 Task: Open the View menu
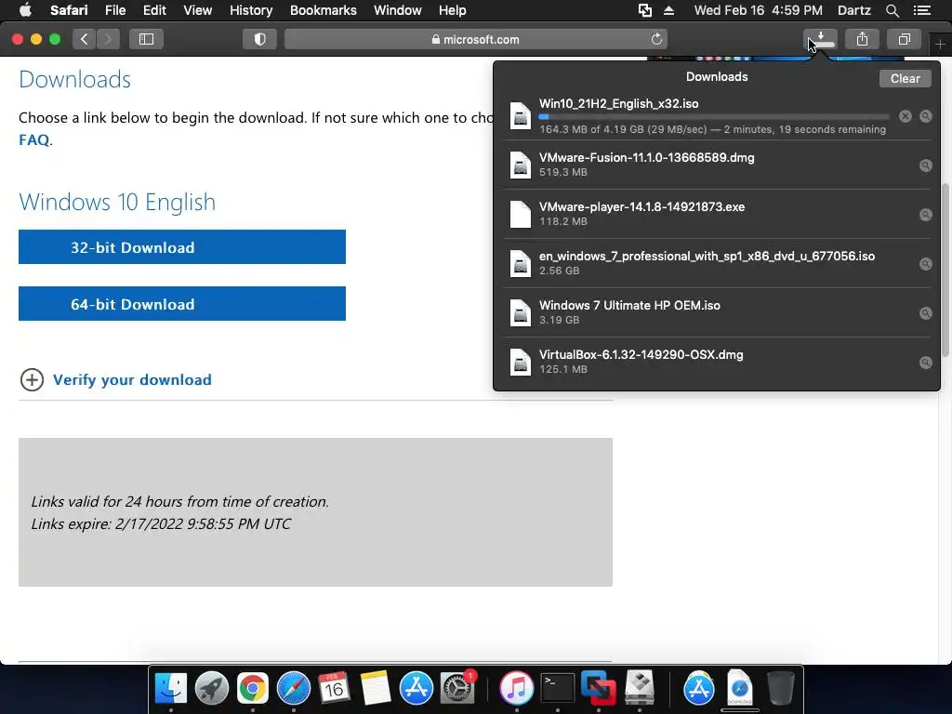[197, 10]
